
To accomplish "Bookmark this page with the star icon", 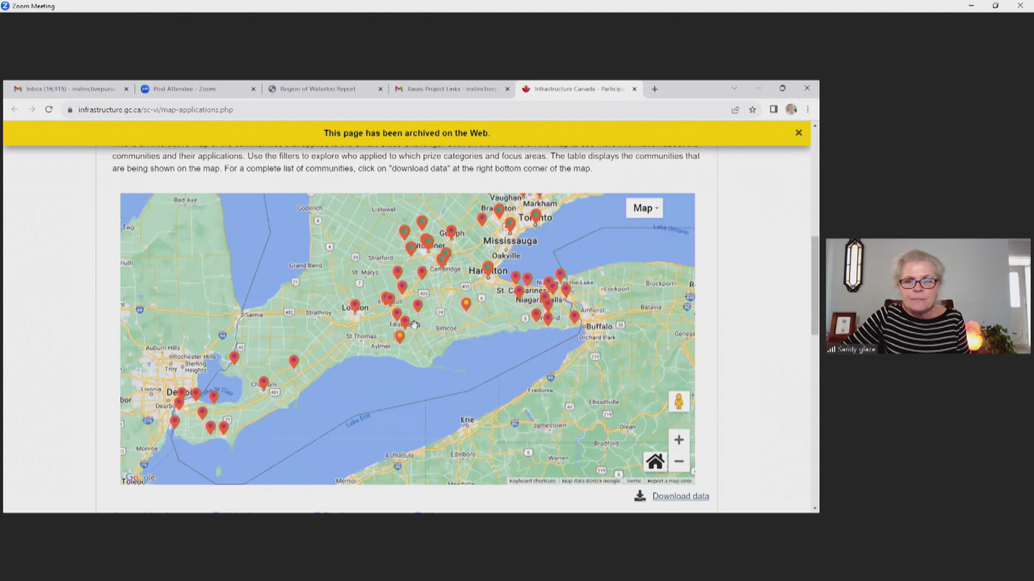I will coord(752,110).
